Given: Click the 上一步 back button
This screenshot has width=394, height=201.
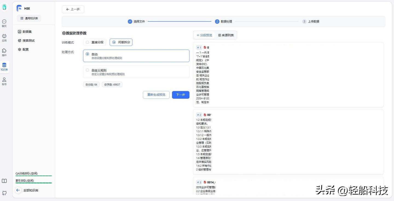Looking at the screenshot, I should 73,9.
